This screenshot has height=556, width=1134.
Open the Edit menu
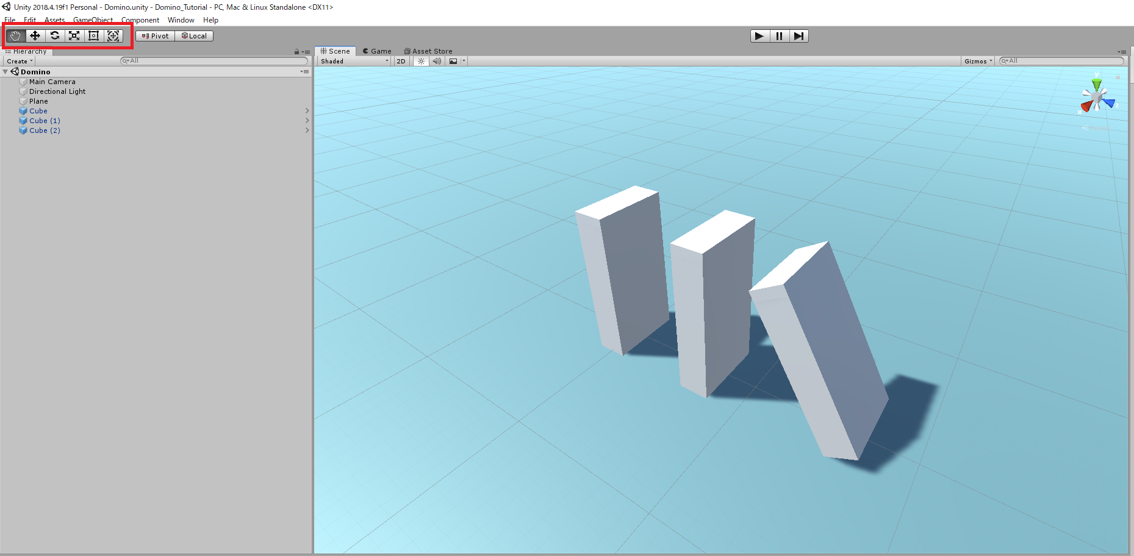click(x=30, y=20)
